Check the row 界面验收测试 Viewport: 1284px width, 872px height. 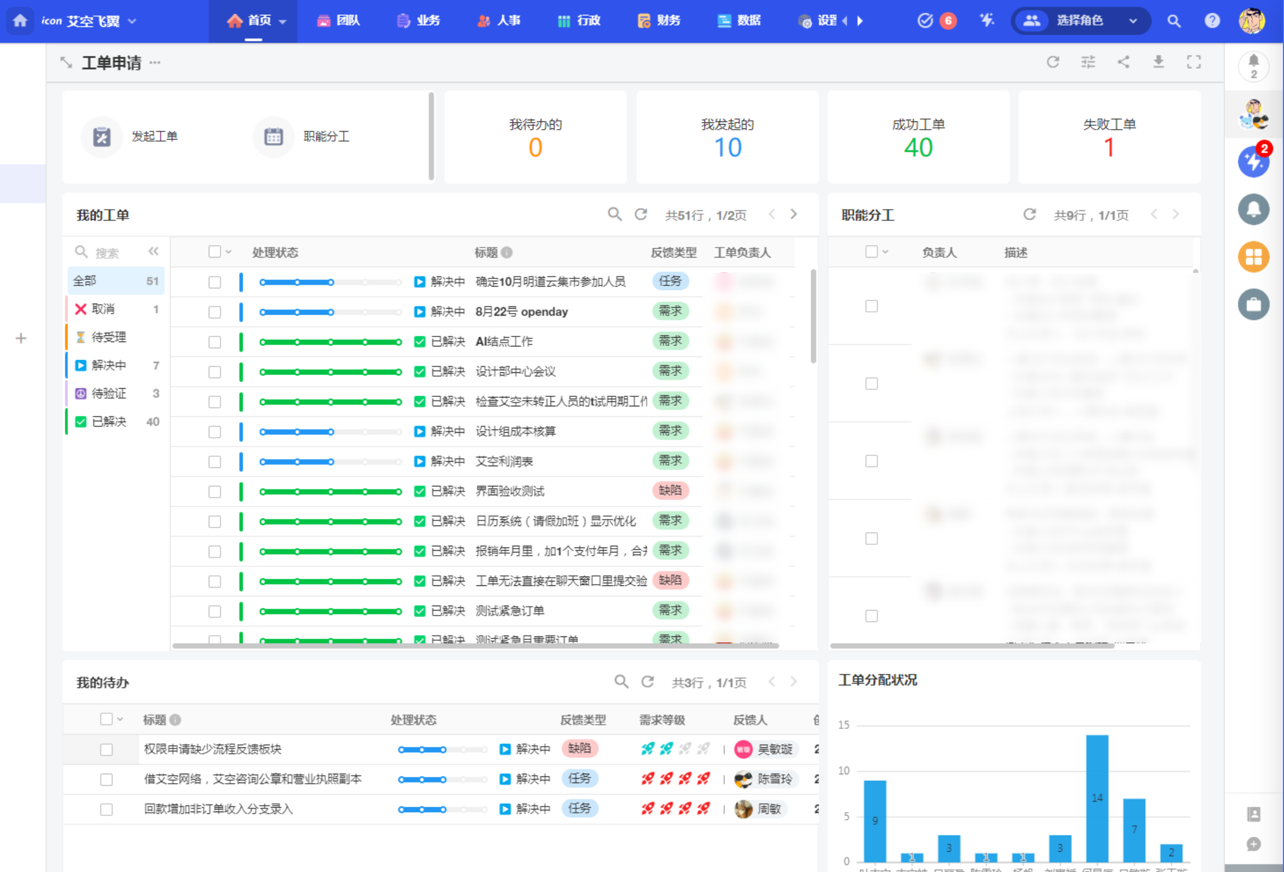(x=214, y=491)
